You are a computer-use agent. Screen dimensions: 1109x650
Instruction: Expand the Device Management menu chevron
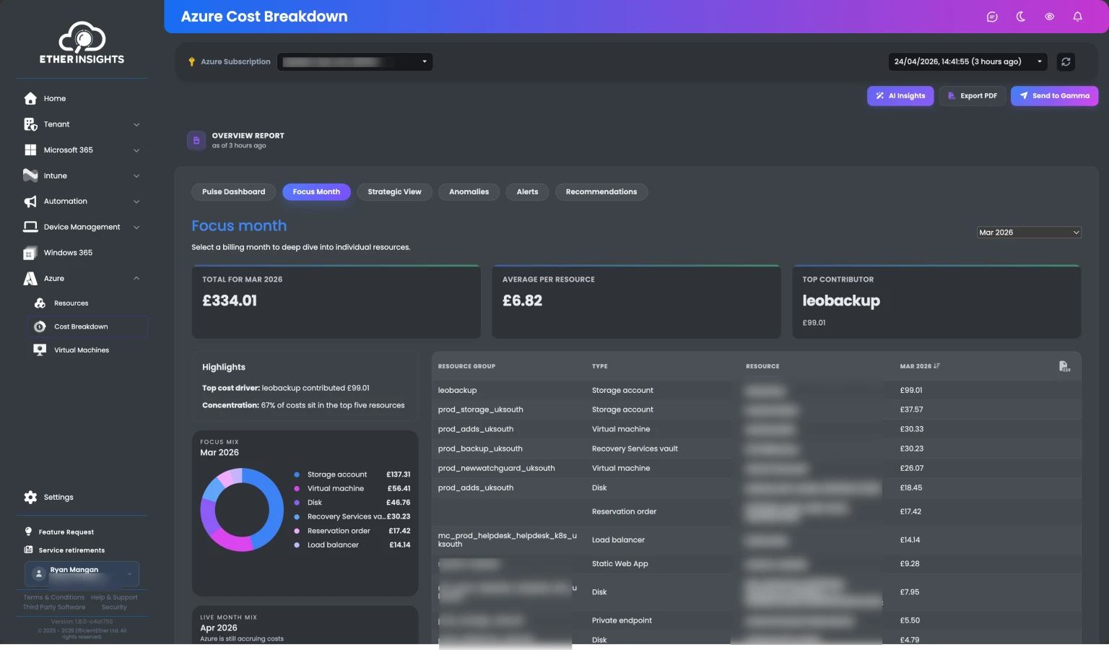[136, 227]
